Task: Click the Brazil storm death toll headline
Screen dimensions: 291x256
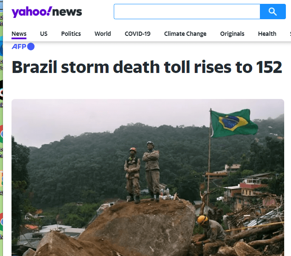Action: pos(147,67)
